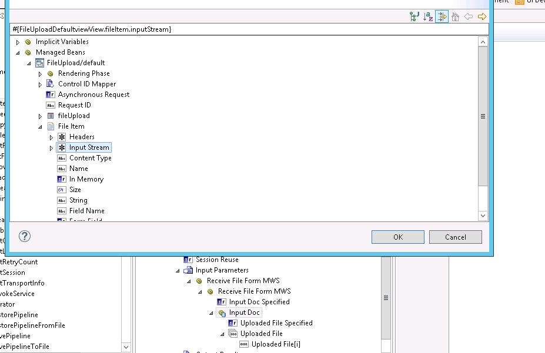
Task: Click the help question mark icon
Action: (25, 236)
